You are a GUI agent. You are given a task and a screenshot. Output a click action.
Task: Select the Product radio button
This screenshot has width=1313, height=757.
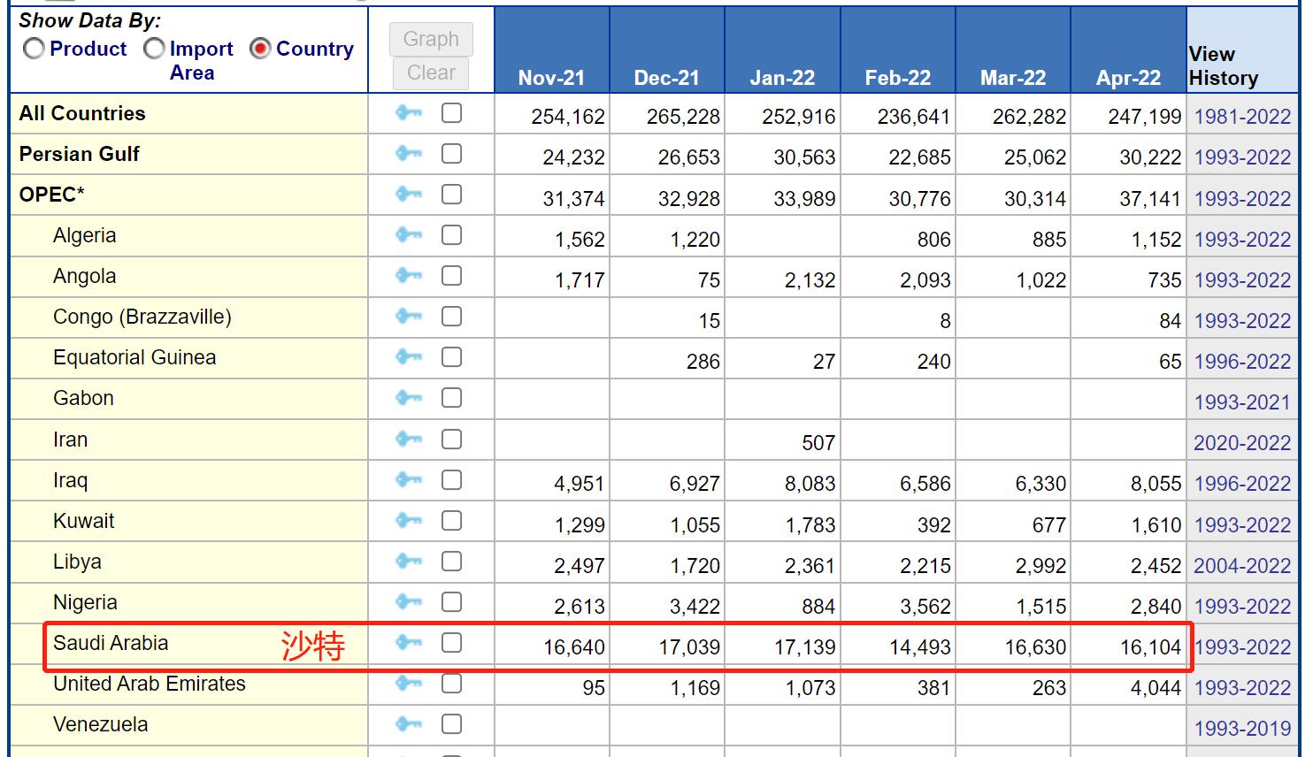tap(34, 50)
